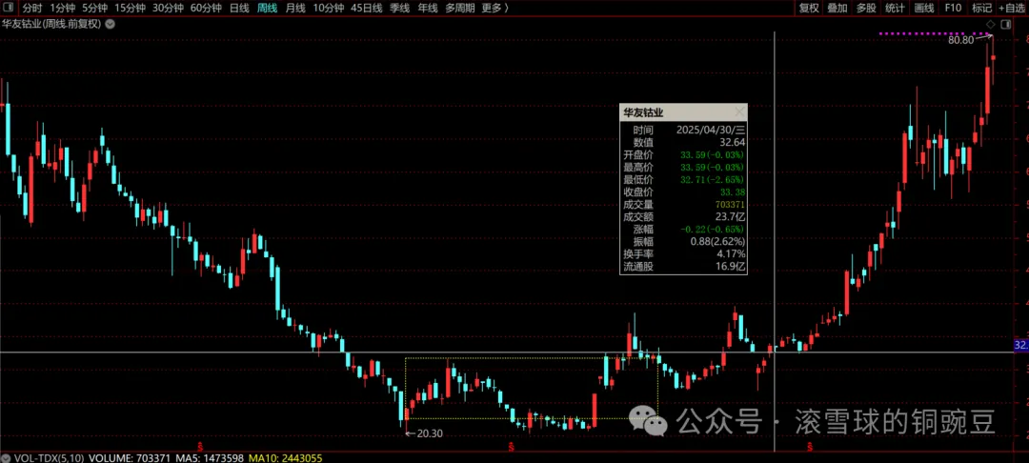Click the popup title 华友钴业
The image size is (1029, 463).
coord(644,112)
